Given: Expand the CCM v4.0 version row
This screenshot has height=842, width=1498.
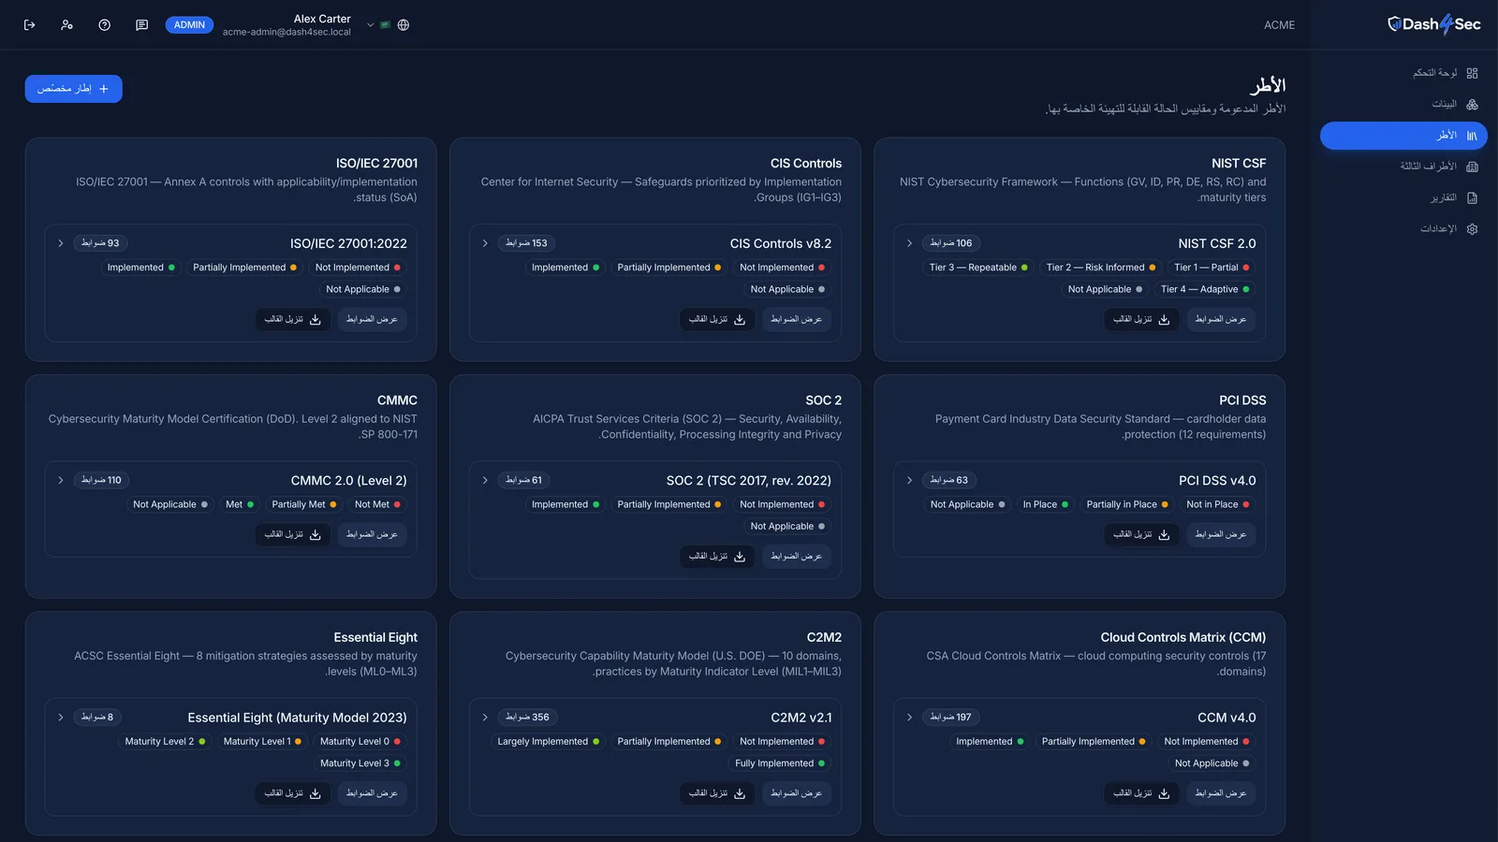Looking at the screenshot, I should click(x=909, y=718).
